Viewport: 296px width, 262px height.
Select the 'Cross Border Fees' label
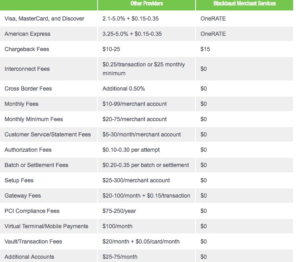[28, 89]
